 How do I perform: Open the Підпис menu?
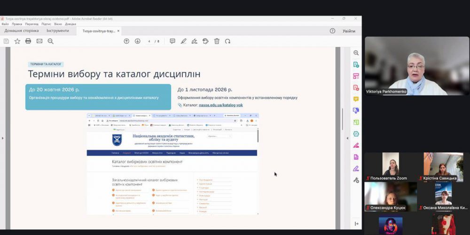[x=47, y=24]
